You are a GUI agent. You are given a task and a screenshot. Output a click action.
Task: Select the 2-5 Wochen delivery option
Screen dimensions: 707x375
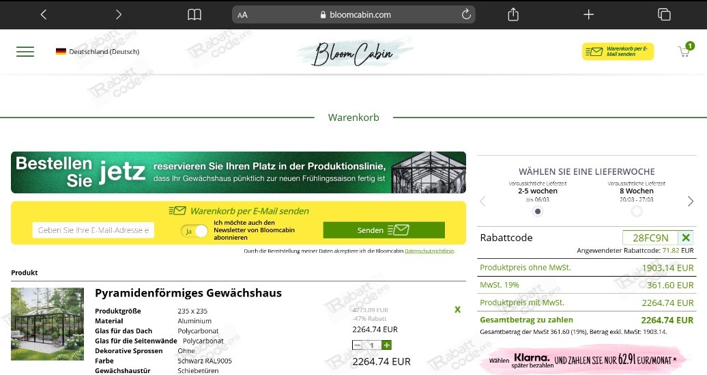[538, 211]
